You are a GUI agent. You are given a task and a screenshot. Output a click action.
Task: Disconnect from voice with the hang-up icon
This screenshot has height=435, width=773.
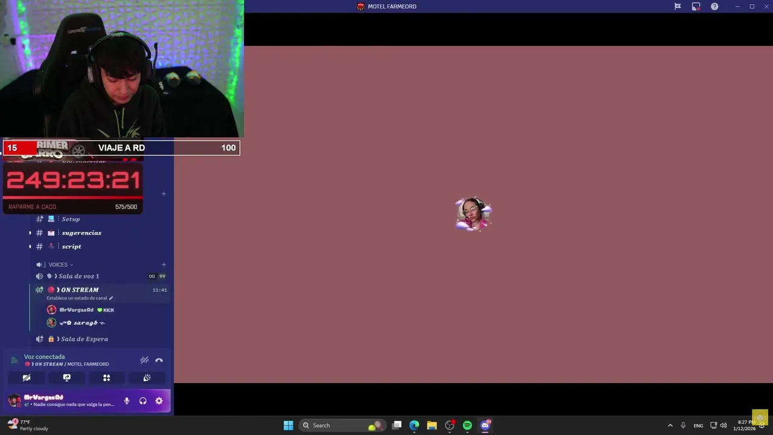(159, 360)
